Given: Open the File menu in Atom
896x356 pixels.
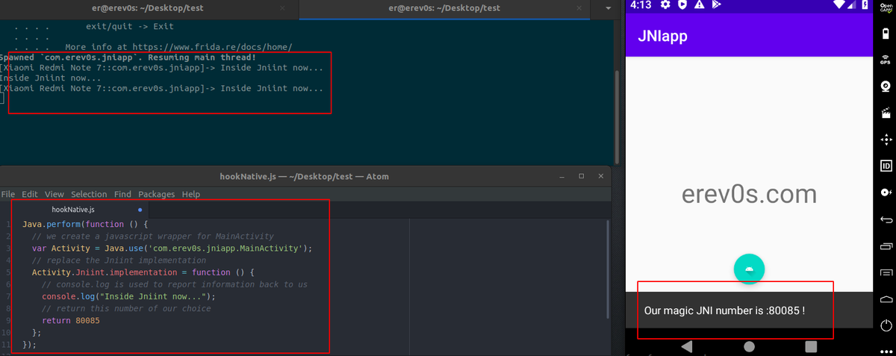Looking at the screenshot, I should (8, 194).
